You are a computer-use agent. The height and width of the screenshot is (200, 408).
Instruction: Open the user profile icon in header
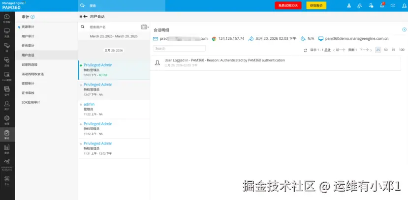pos(404,5)
